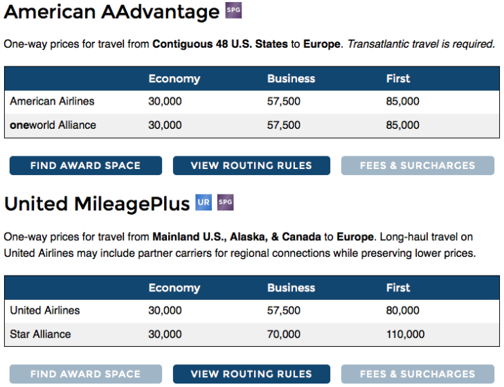Viewport: 504px width, 387px height.
Task: Click First column header in AAdvantage table
Action: [x=398, y=79]
